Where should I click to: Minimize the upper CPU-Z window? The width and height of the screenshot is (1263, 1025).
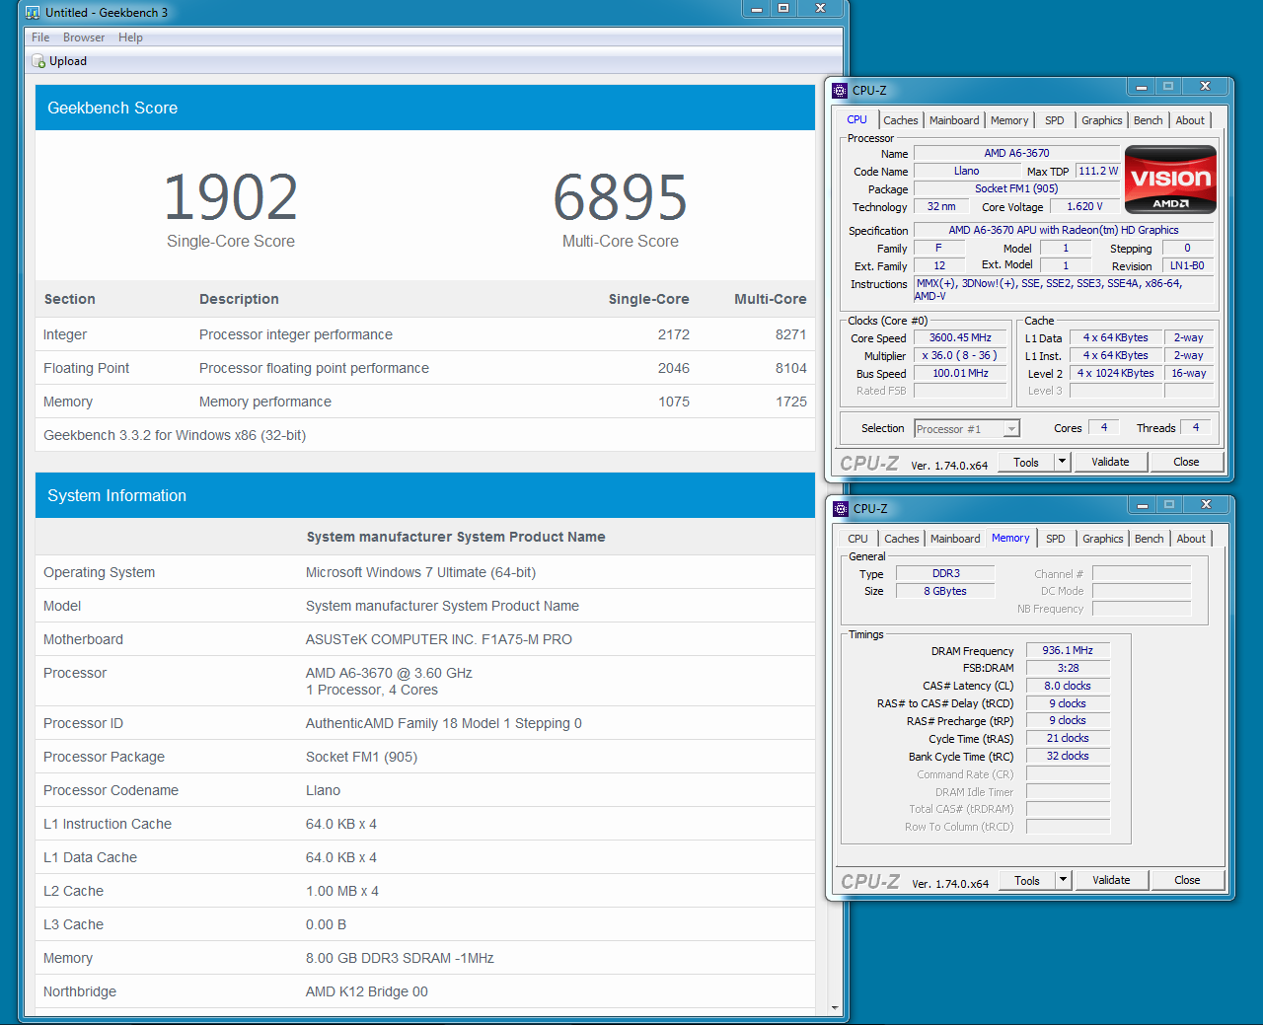point(1142,87)
